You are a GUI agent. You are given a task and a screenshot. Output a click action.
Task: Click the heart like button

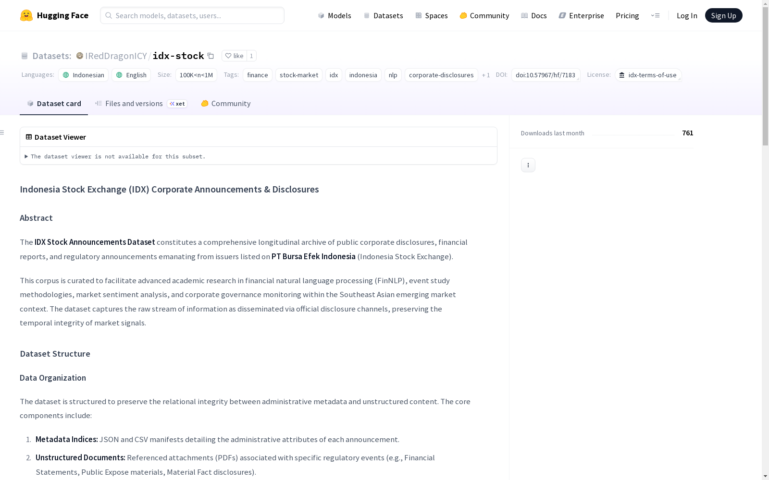235,56
